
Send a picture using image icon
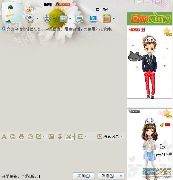tap(51, 137)
